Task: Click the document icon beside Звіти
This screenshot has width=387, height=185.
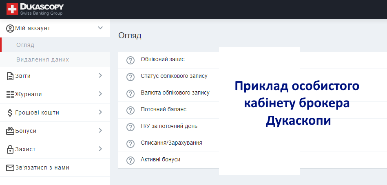Action: coord(10,76)
